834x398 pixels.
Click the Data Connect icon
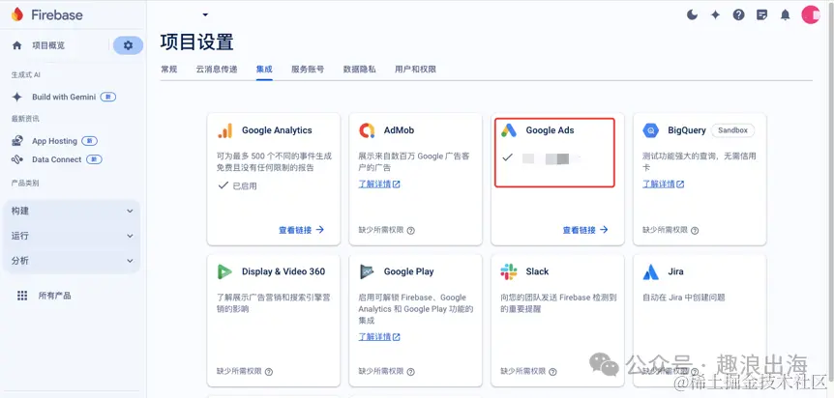(x=17, y=159)
